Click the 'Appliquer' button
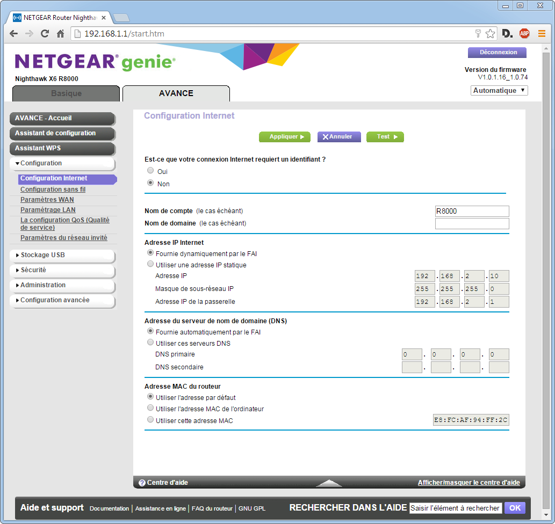Screen dimensions: 555x524 (x=284, y=137)
